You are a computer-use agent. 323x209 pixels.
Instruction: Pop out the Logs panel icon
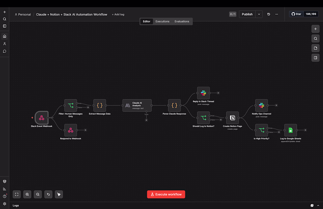point(312,205)
